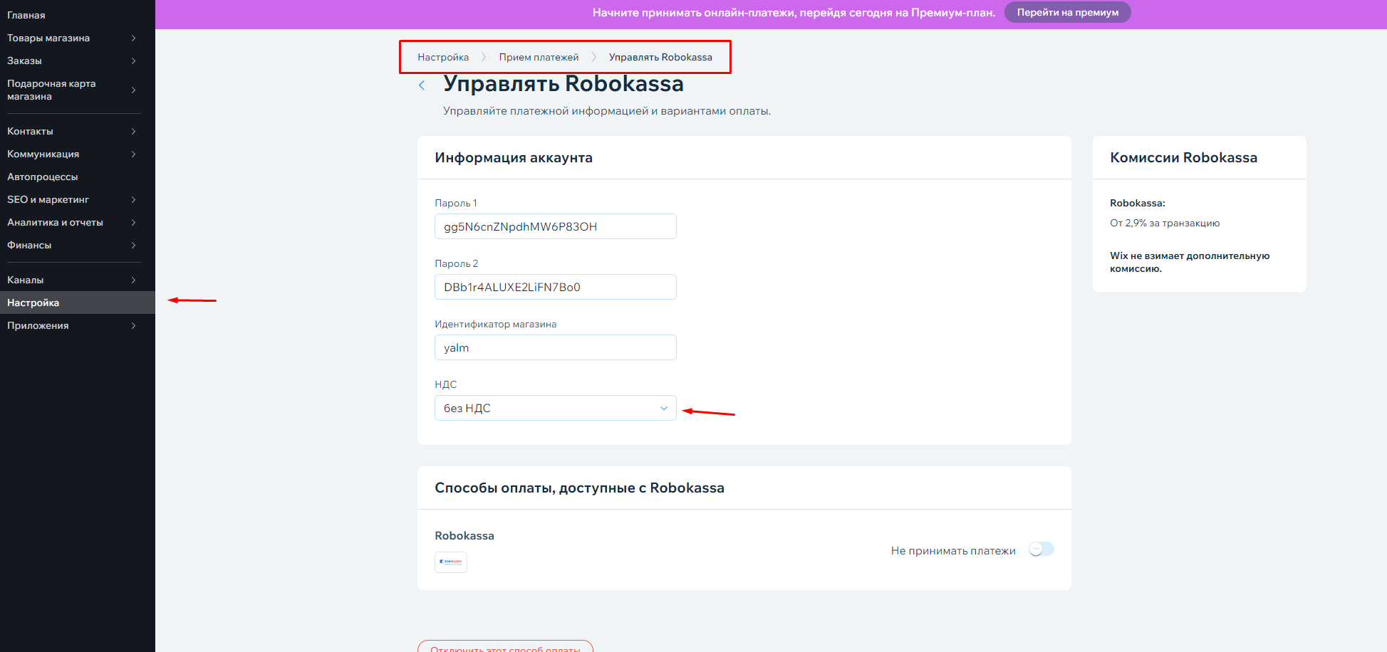The image size is (1387, 652).
Task: Open the НДС dropdown
Action: pos(556,408)
